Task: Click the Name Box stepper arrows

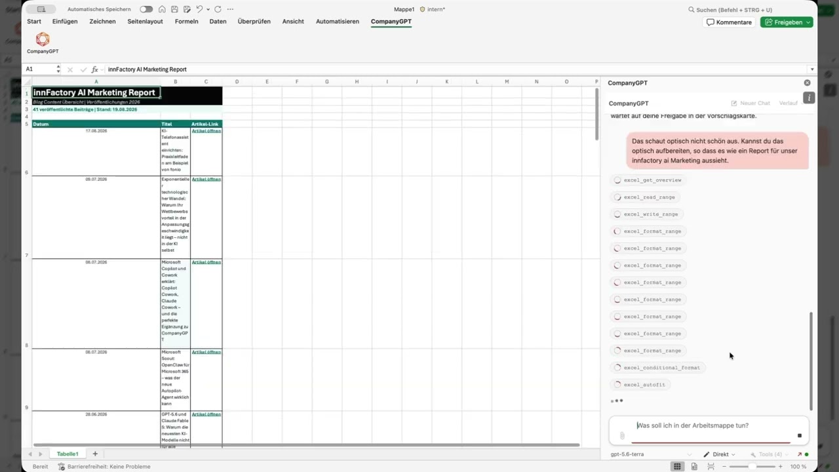Action: [58, 69]
